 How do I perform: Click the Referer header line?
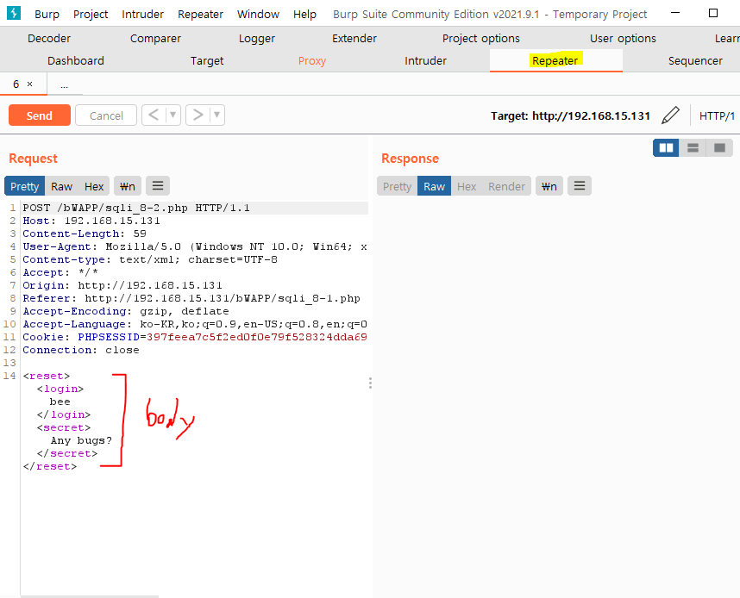191,298
